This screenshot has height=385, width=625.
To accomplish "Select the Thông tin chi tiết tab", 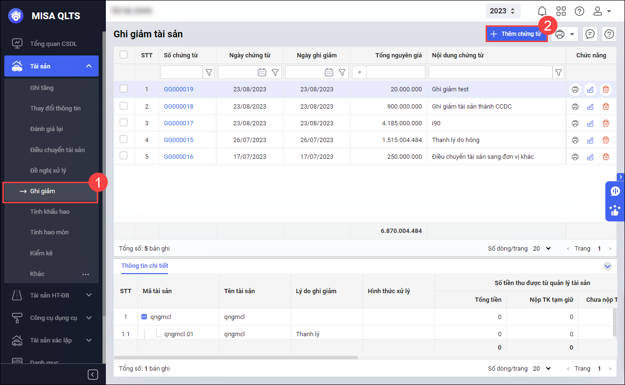I will pos(145,266).
